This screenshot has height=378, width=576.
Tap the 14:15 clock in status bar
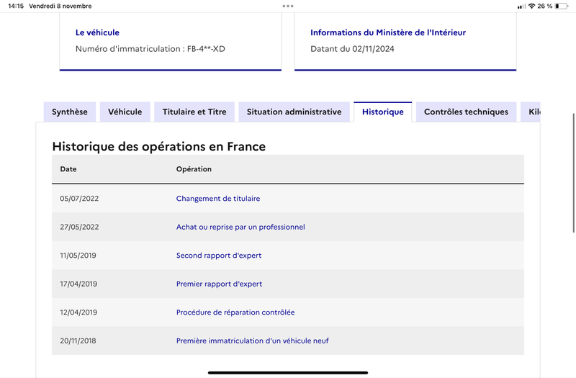pos(16,6)
